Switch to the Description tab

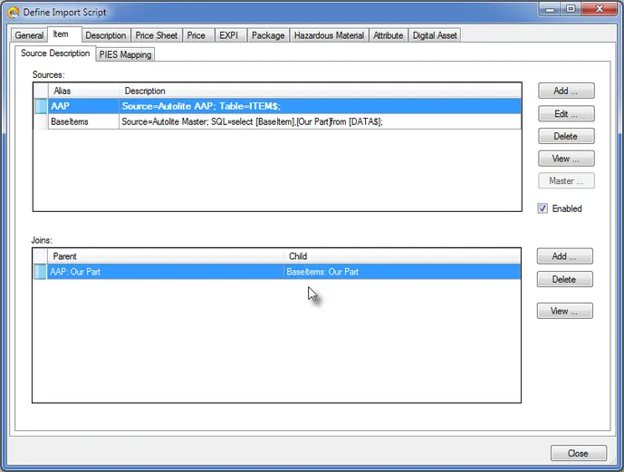pos(106,35)
